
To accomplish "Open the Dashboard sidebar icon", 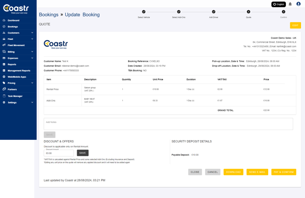I will pos(4,20).
